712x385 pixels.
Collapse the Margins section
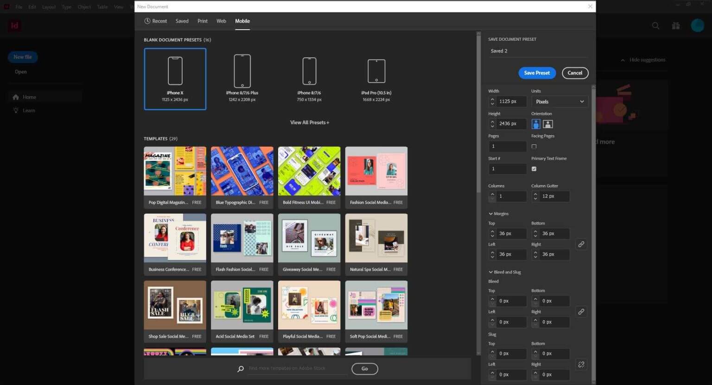tap(491, 213)
